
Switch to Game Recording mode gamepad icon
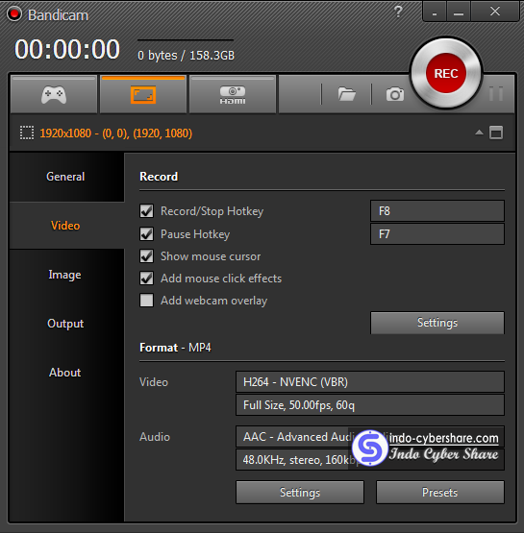tap(54, 94)
